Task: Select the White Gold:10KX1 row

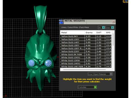Action: tap(86, 57)
